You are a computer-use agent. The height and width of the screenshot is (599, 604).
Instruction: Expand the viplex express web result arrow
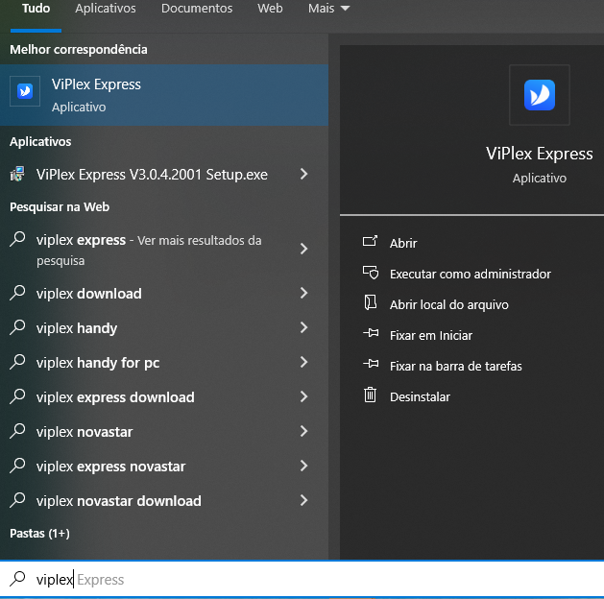[x=304, y=249]
